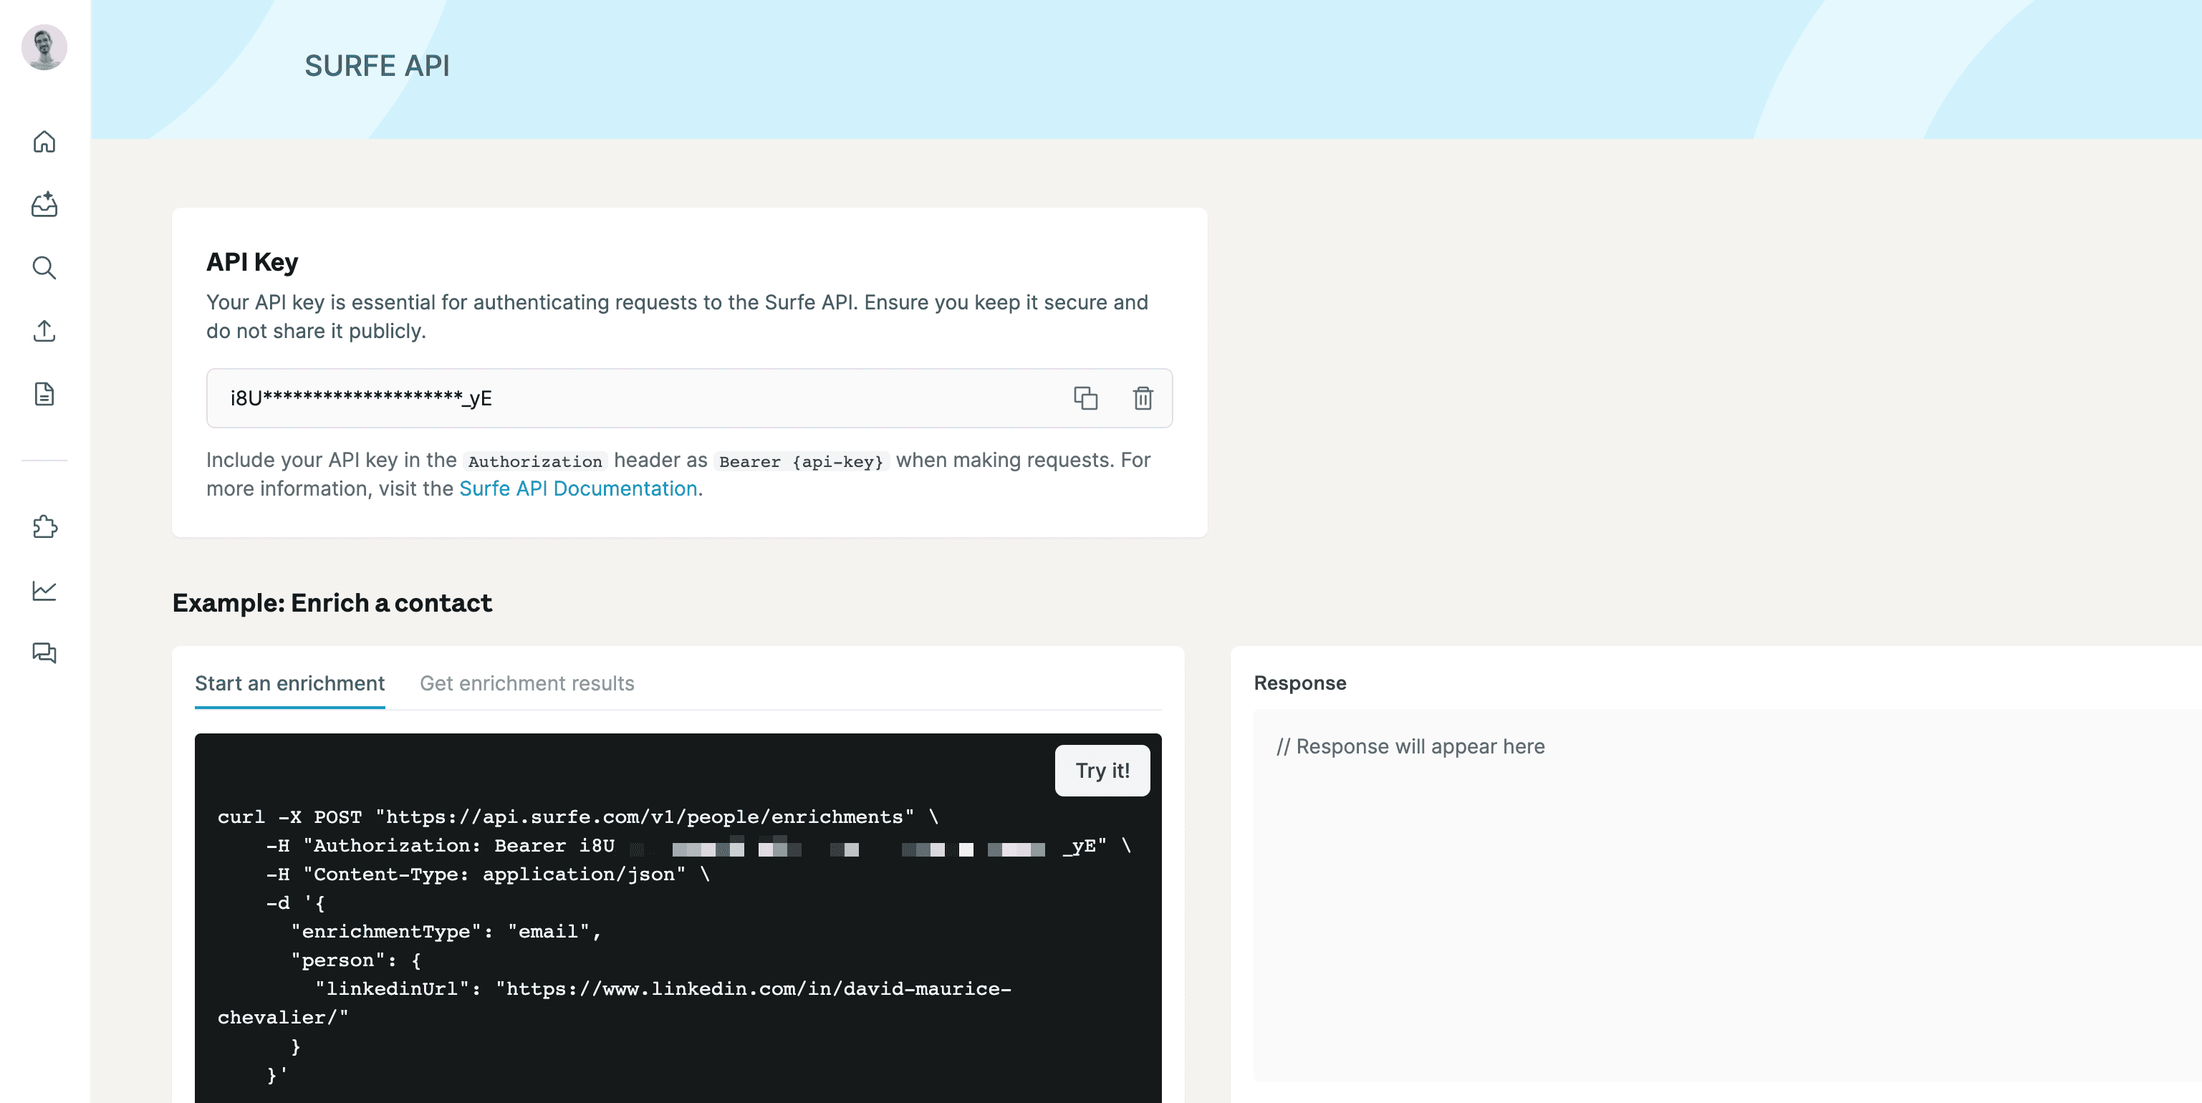Open the document file icon in sidebar

[x=44, y=394]
